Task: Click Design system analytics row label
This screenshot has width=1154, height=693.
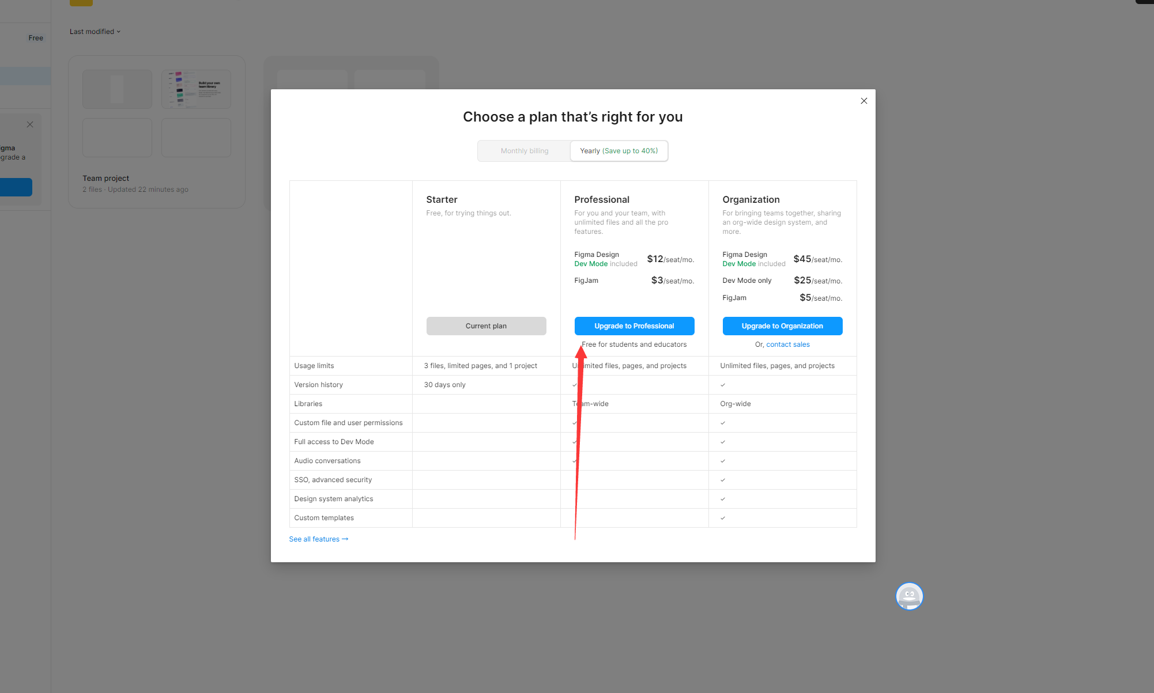Action: [x=334, y=499]
